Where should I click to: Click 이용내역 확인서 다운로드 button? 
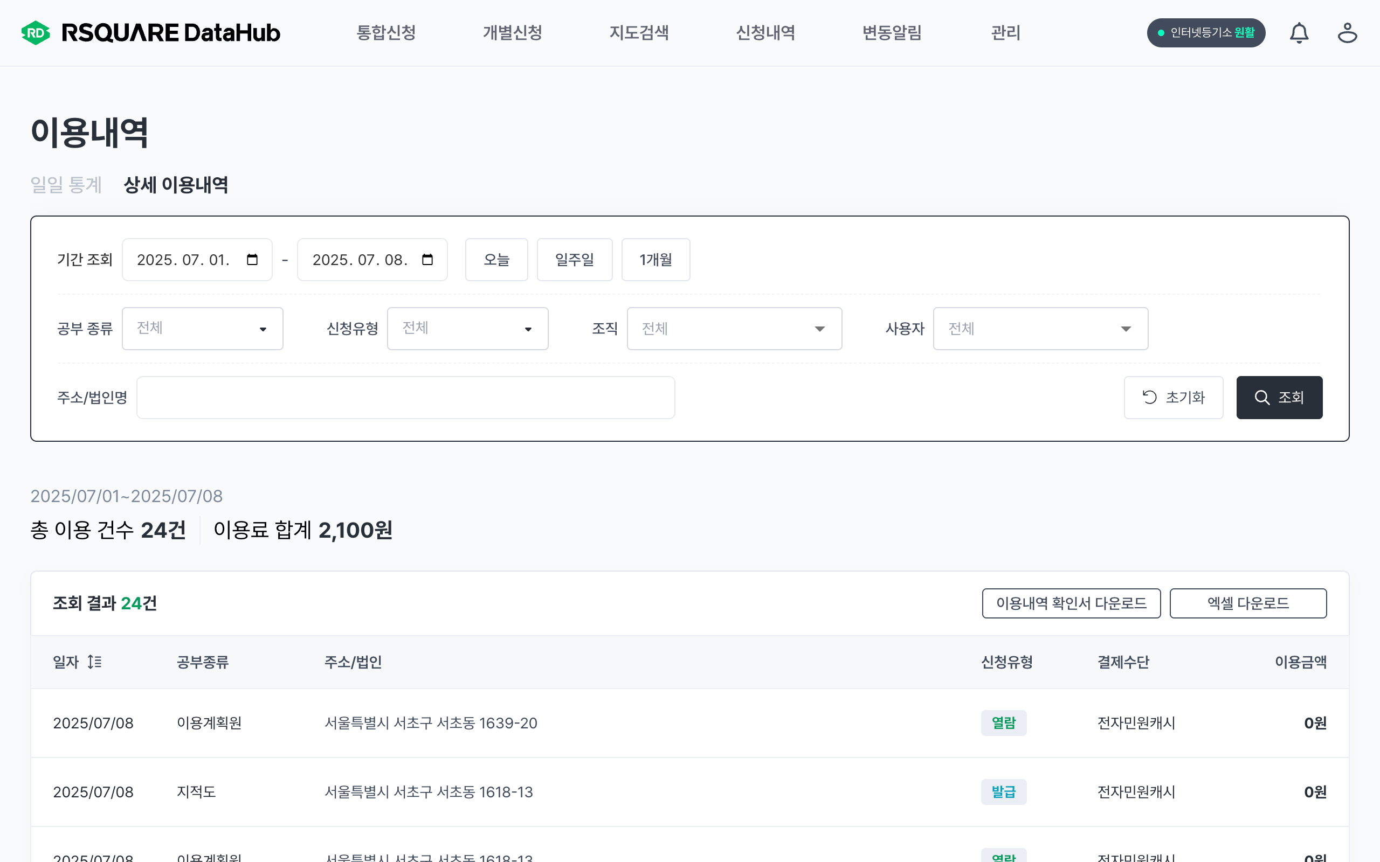click(1071, 603)
